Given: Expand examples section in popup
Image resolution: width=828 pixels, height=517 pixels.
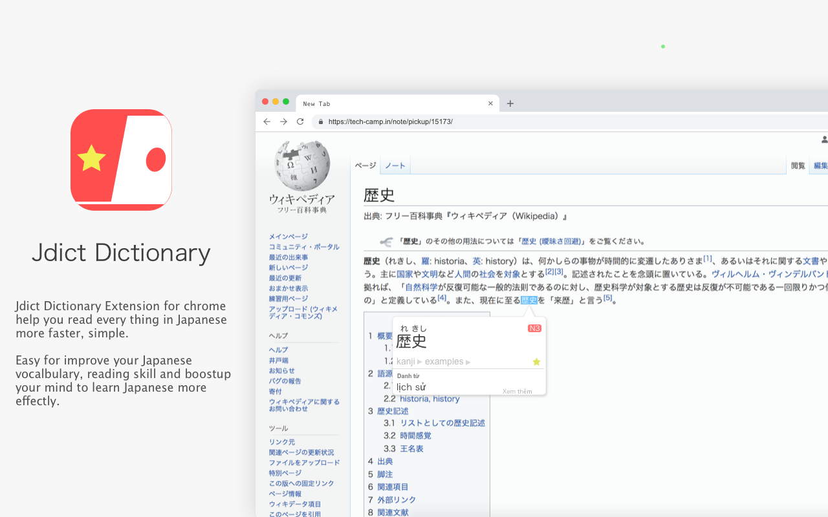Looking at the screenshot, I should click(448, 362).
